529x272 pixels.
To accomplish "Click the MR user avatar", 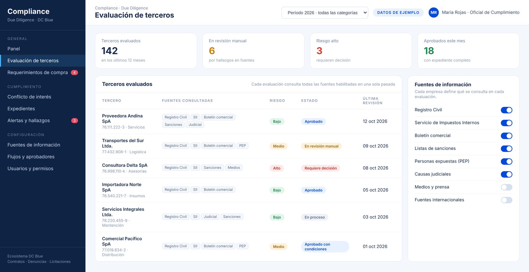I will pyautogui.click(x=434, y=12).
